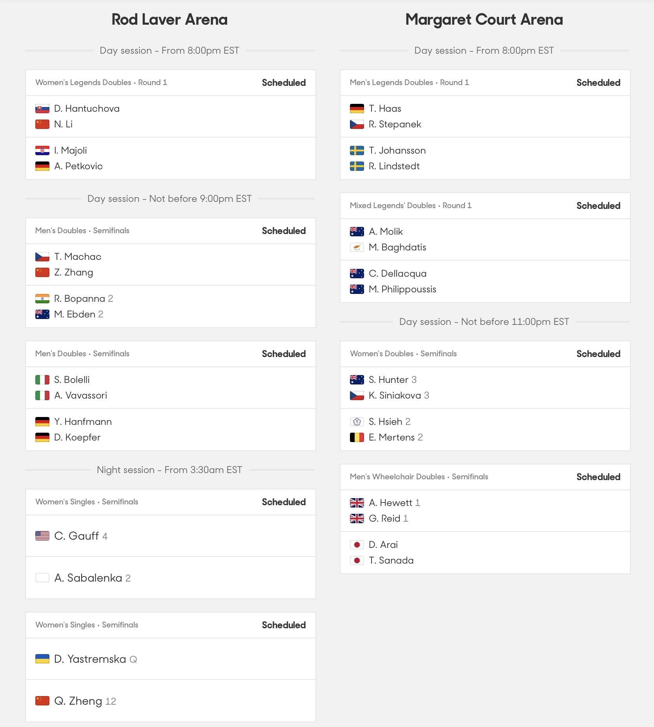Click Cyprus flag next to M. Baghdatis
Image resolution: width=654 pixels, height=727 pixels.
(x=357, y=247)
